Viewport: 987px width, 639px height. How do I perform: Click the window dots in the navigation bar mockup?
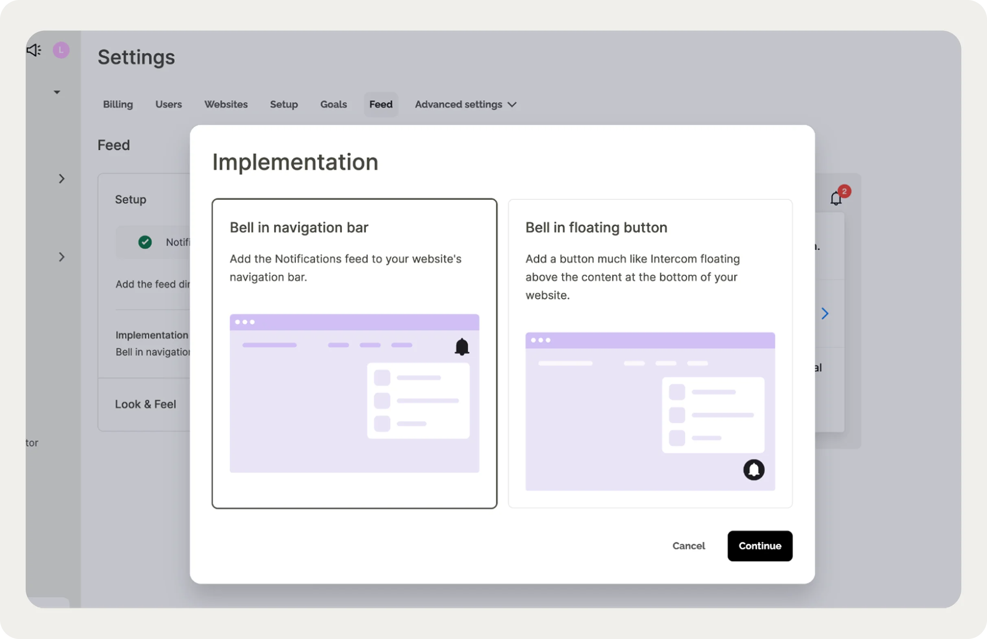point(245,322)
